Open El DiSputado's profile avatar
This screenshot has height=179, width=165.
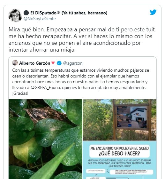[x=15, y=15]
